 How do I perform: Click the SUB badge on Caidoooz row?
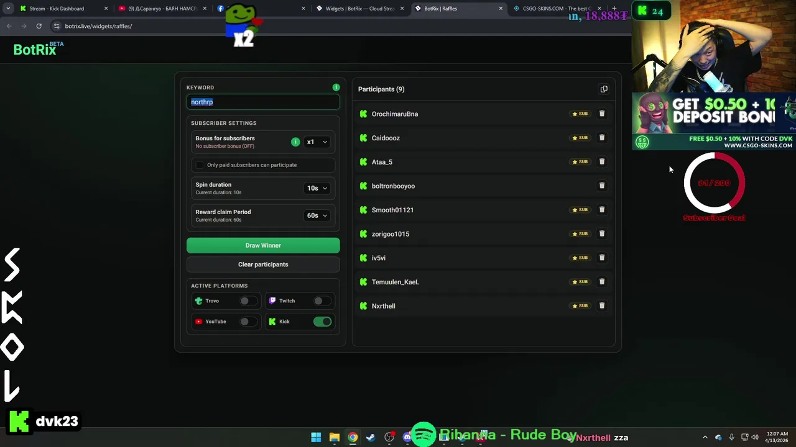(580, 138)
